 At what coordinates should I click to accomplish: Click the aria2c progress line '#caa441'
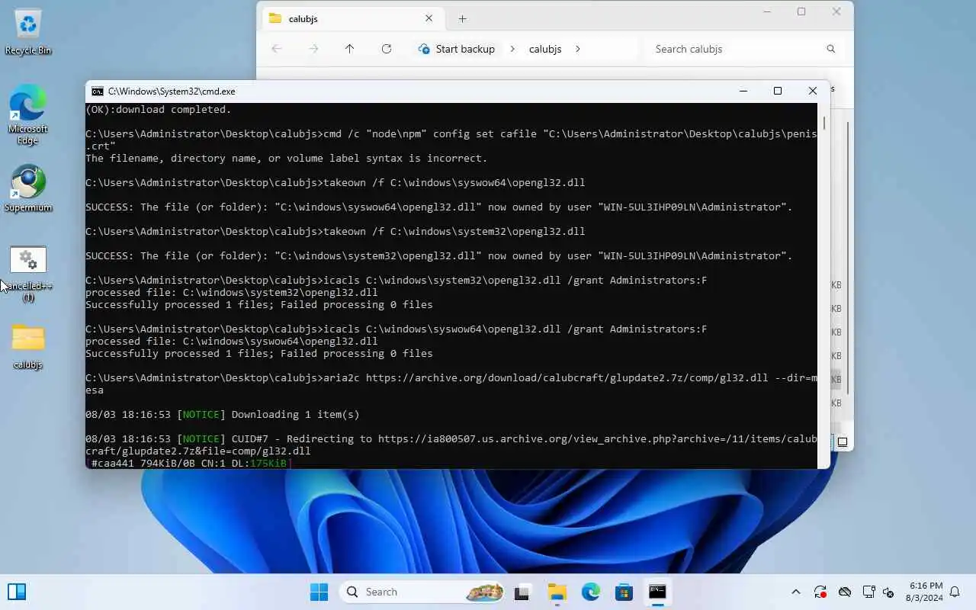click(188, 463)
